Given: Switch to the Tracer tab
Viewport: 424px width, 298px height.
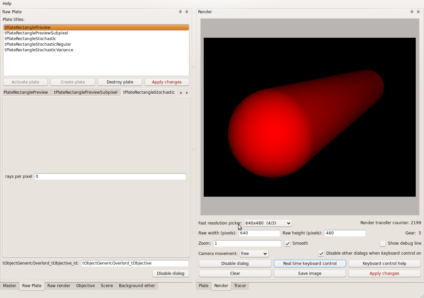Looking at the screenshot, I should coord(240,286).
